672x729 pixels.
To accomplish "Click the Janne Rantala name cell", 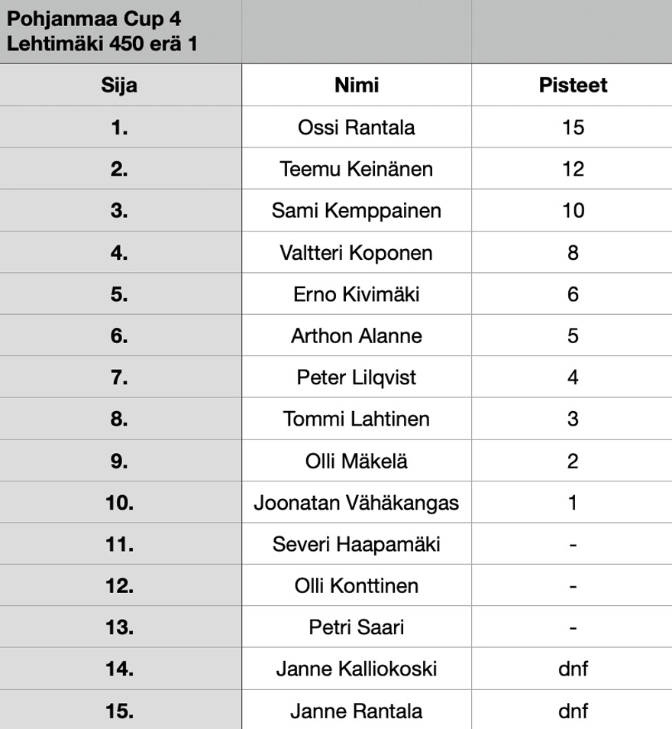I will pos(357,710).
